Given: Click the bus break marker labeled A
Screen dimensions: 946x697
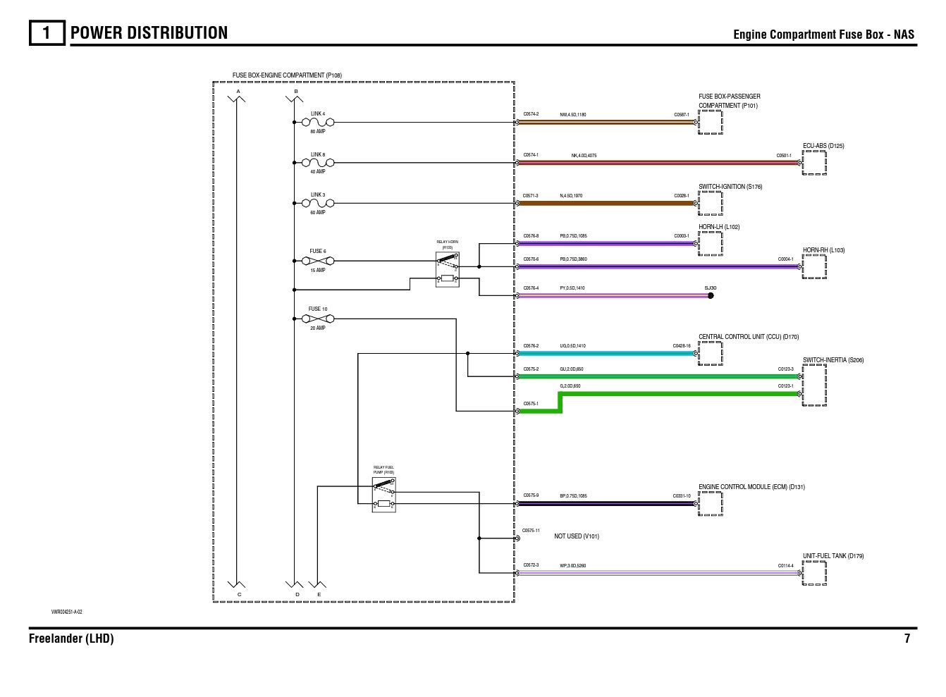Looking at the screenshot, I should click(238, 99).
